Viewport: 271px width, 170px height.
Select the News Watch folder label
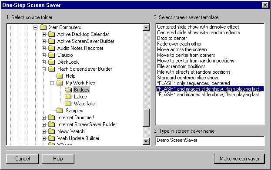pos(71,131)
